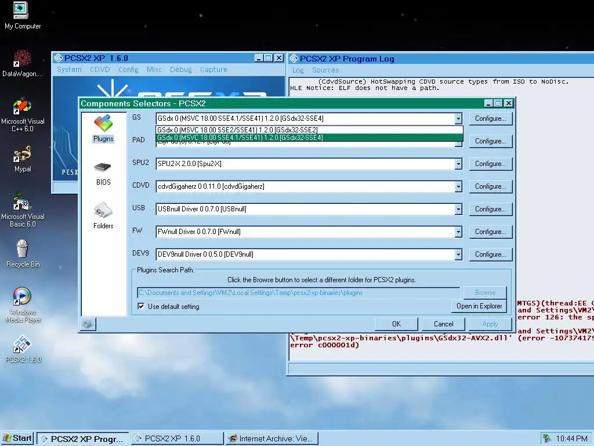The height and width of the screenshot is (446, 594).
Task: Switch to PCSX2 XP Program Log taskbar item
Action: pos(82,439)
